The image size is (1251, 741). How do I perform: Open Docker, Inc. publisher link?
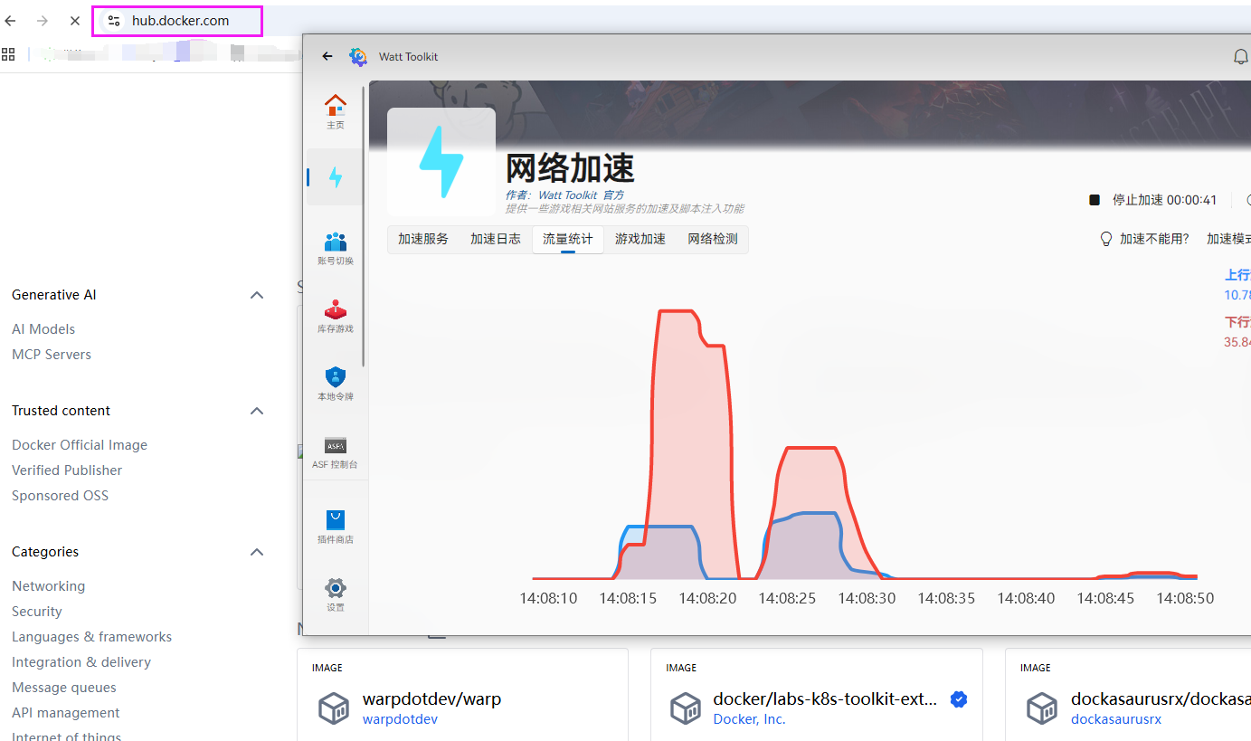[749, 719]
